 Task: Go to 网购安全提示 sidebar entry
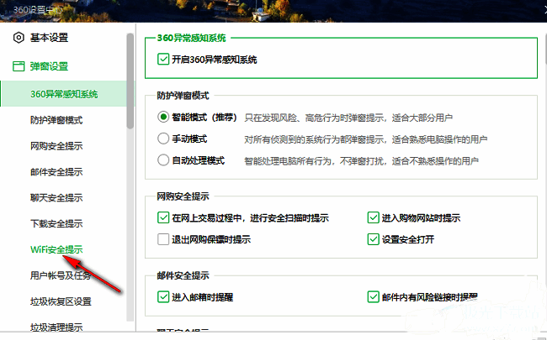56,146
